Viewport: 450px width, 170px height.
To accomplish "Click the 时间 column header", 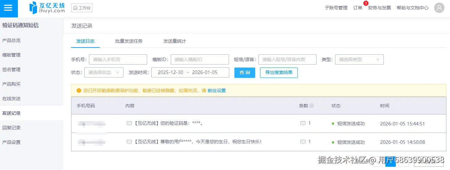I will coord(385,106).
